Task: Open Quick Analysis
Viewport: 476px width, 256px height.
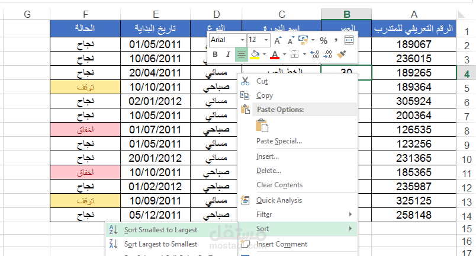Action: 297,200
